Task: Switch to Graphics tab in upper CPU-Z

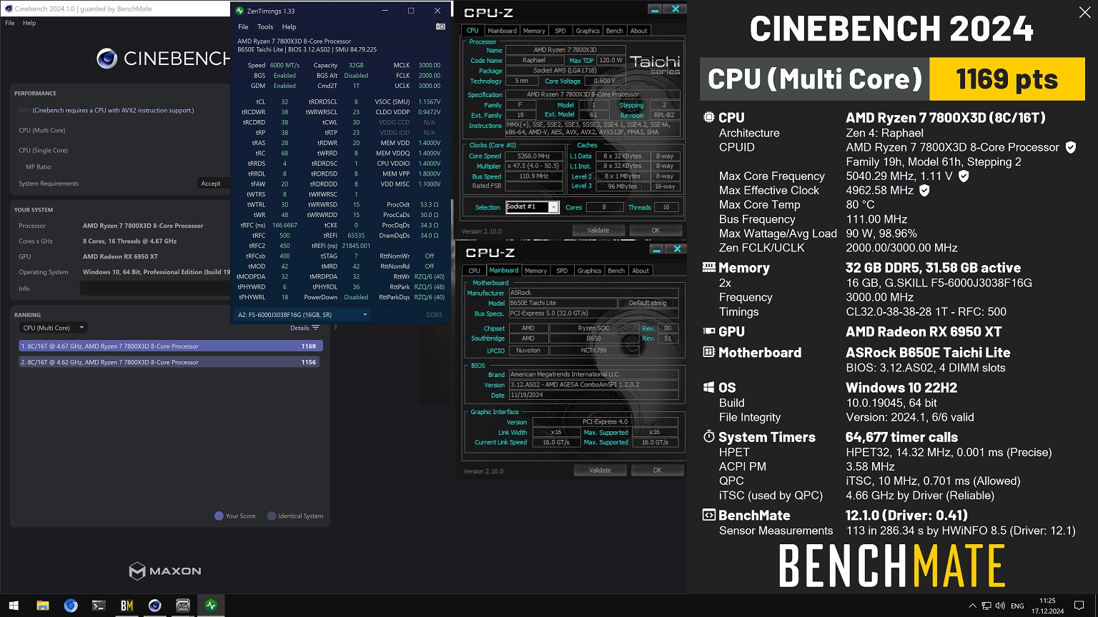Action: tap(588, 31)
